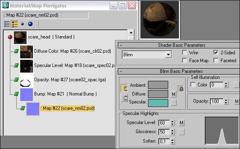The image size is (240, 149).
Task: Close the Material/Map Navigator window
Action: tap(132, 6)
